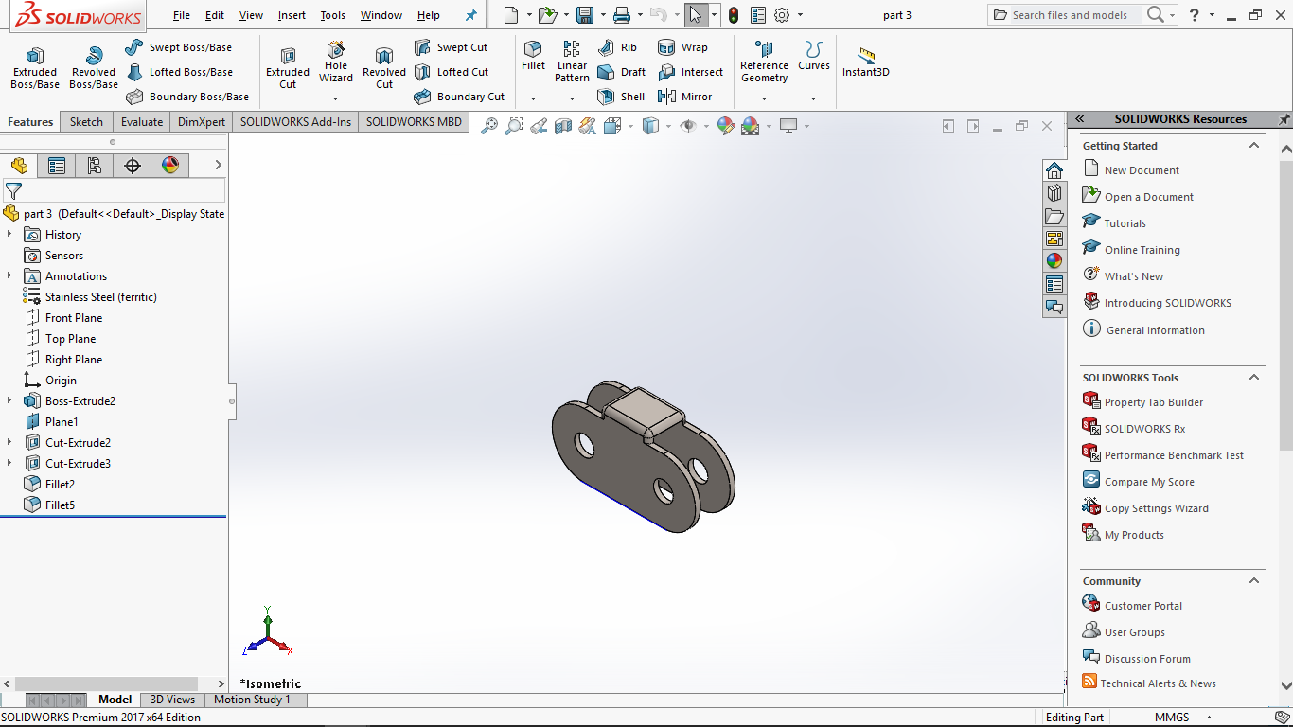This screenshot has width=1293, height=727.
Task: Open the Reference Geometry tool
Action: 764,62
